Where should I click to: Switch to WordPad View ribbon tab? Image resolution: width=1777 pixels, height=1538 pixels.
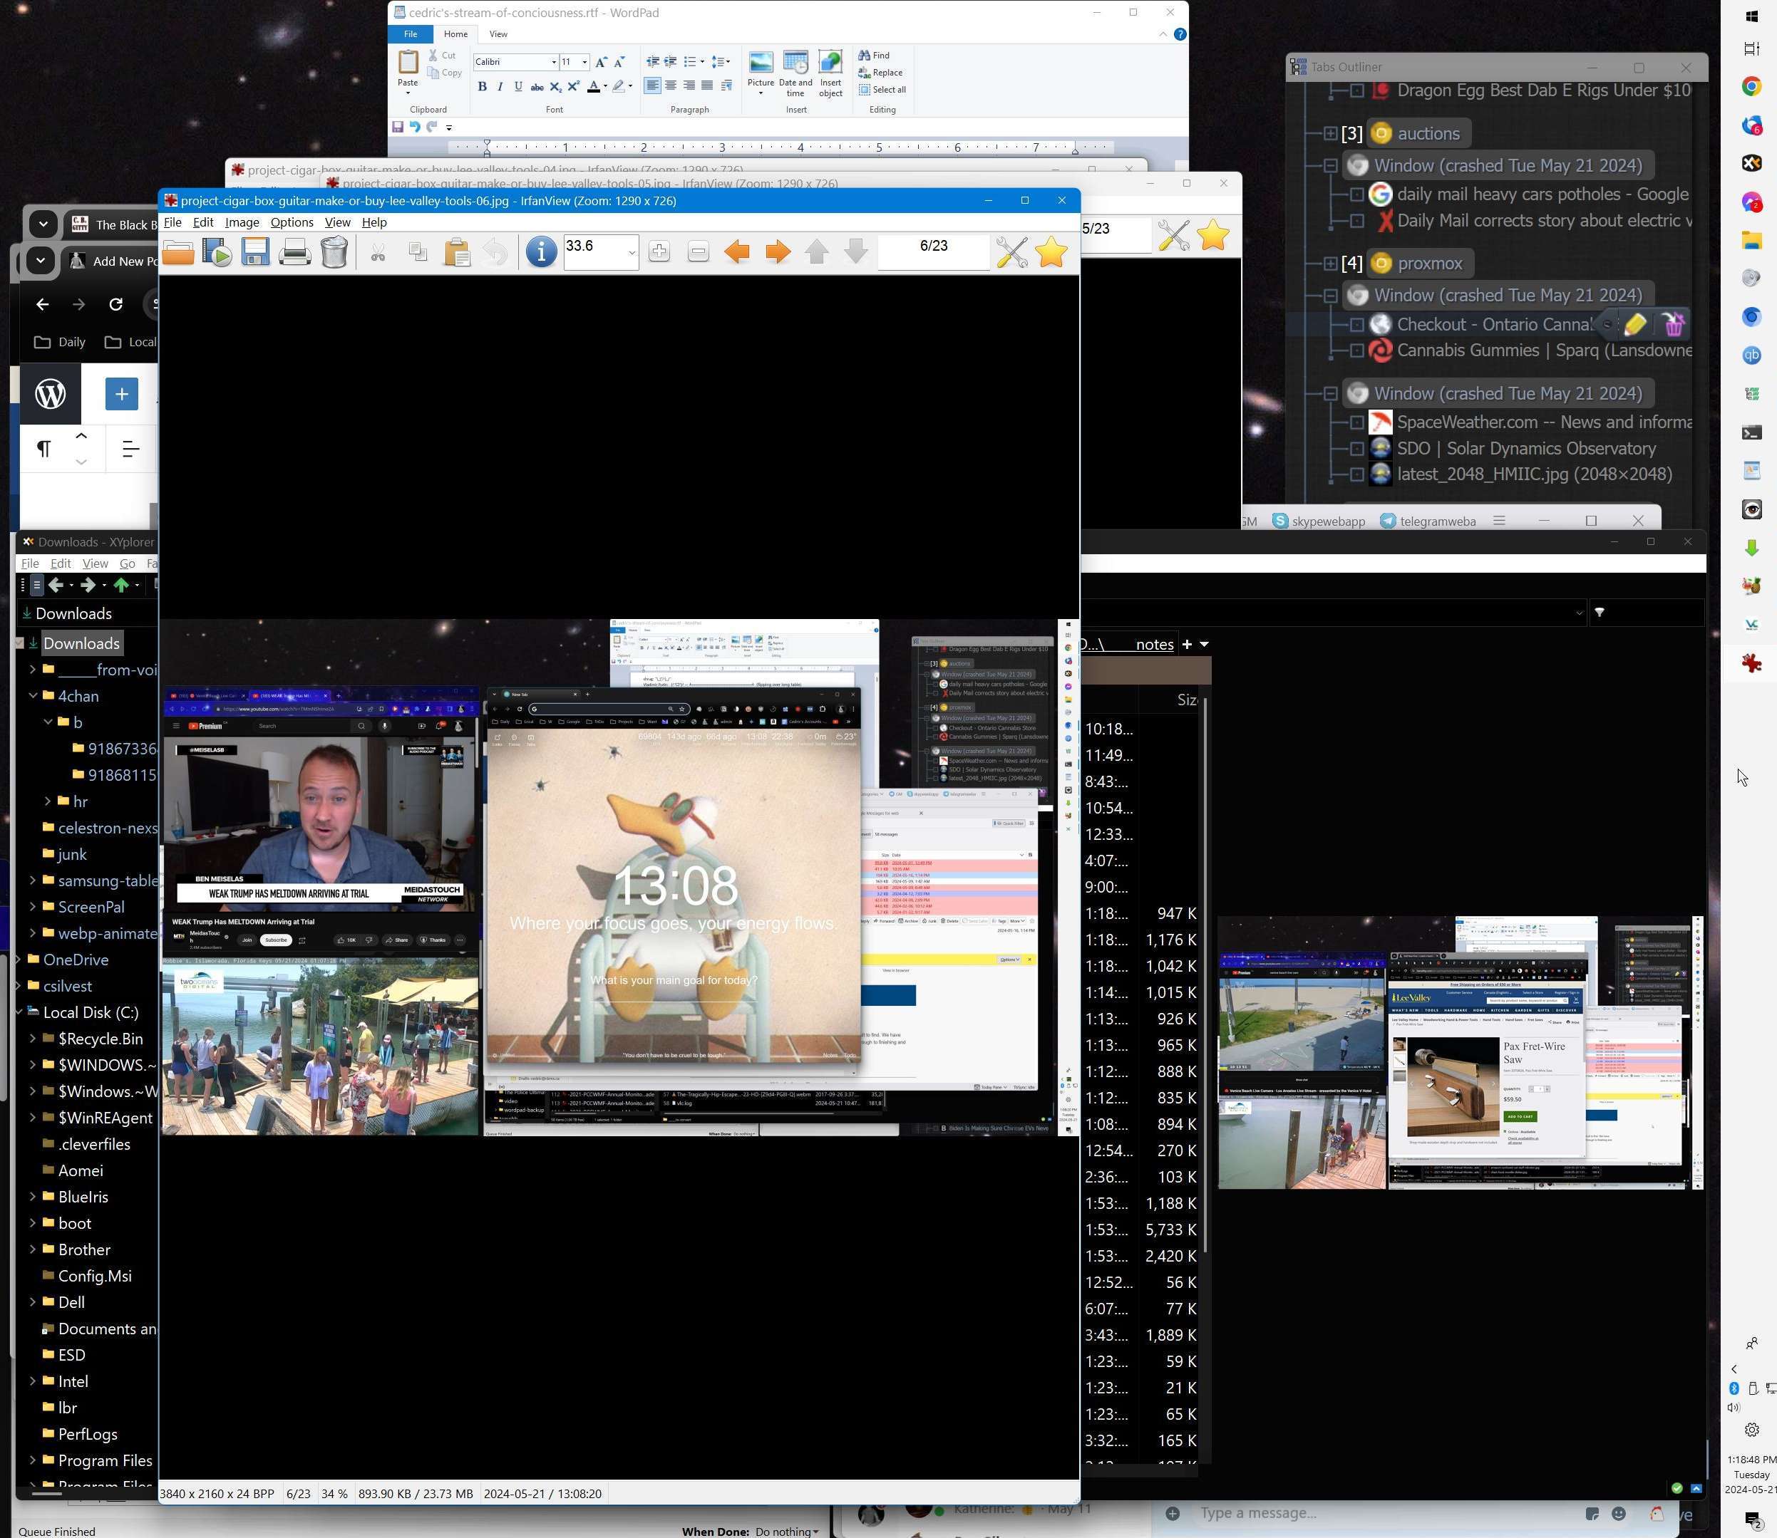[x=498, y=34]
